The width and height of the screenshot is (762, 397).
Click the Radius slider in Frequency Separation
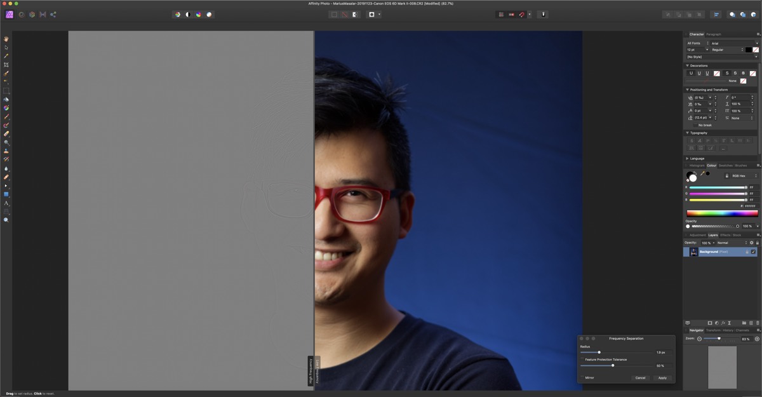[x=616, y=352]
